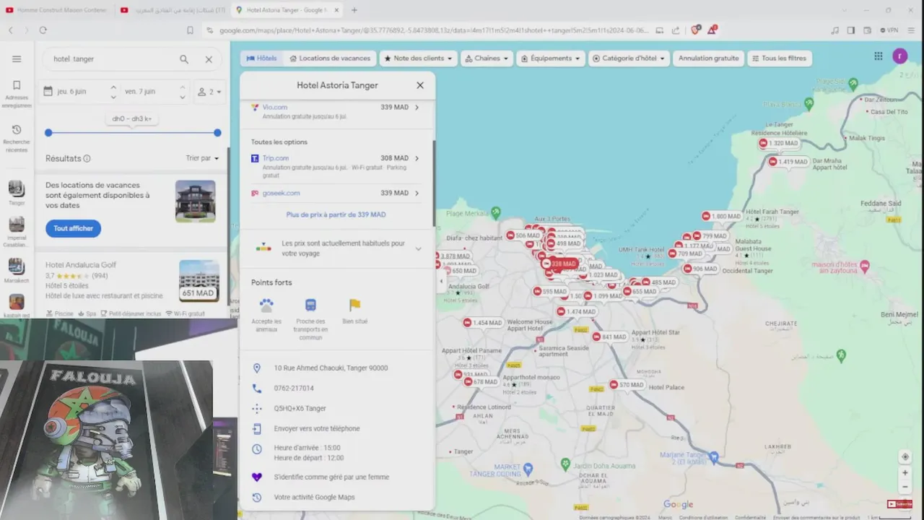Reload the page in the browser
Image resolution: width=924 pixels, height=520 pixels.
coord(43,30)
